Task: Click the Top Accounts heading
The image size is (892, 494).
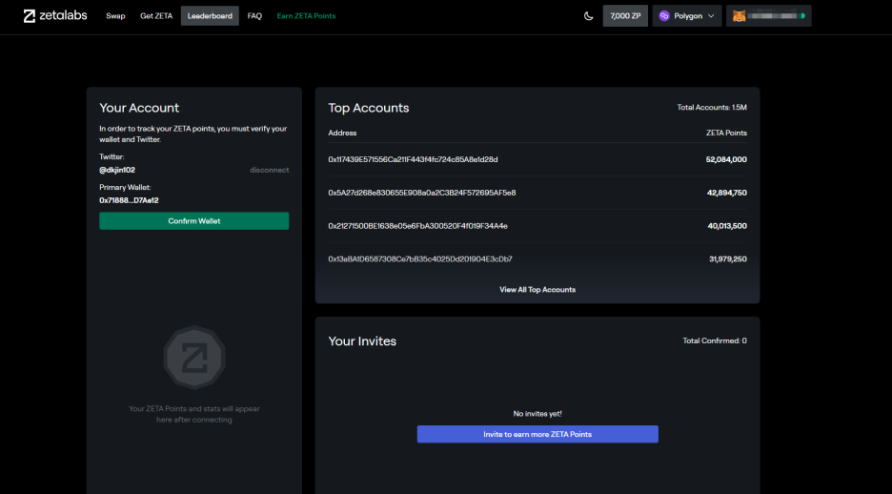Action: coord(369,108)
